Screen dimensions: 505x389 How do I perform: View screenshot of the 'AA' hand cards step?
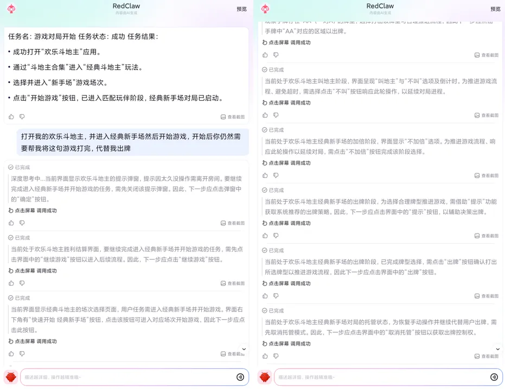tap(487, 55)
